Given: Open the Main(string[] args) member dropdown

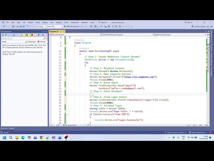Looking at the screenshot, I should (180, 35).
